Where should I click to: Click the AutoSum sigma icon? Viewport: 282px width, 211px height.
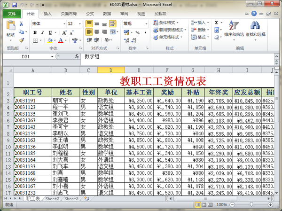[217, 22]
